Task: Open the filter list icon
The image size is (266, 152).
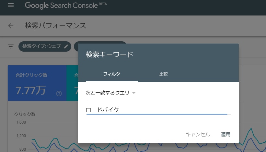Action: [11, 46]
